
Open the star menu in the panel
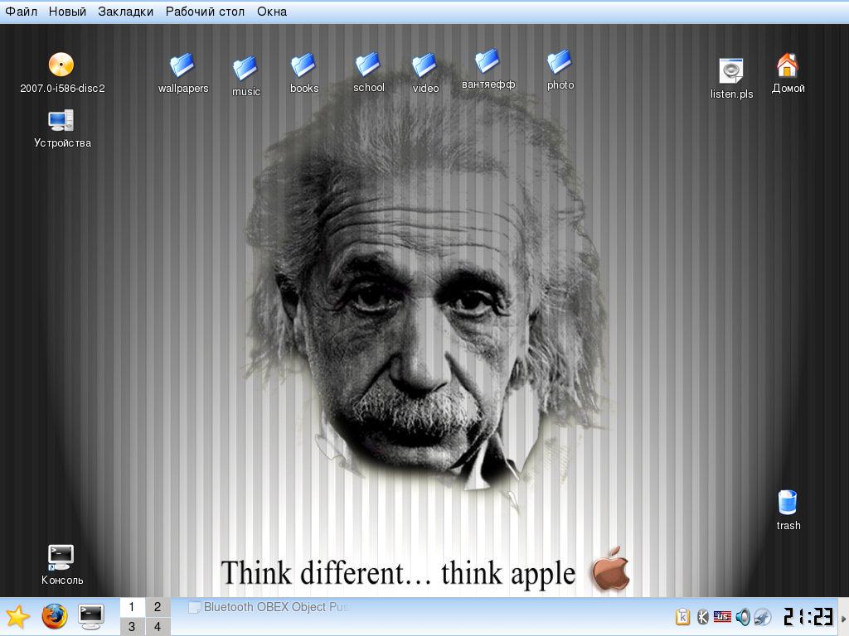[x=18, y=616]
